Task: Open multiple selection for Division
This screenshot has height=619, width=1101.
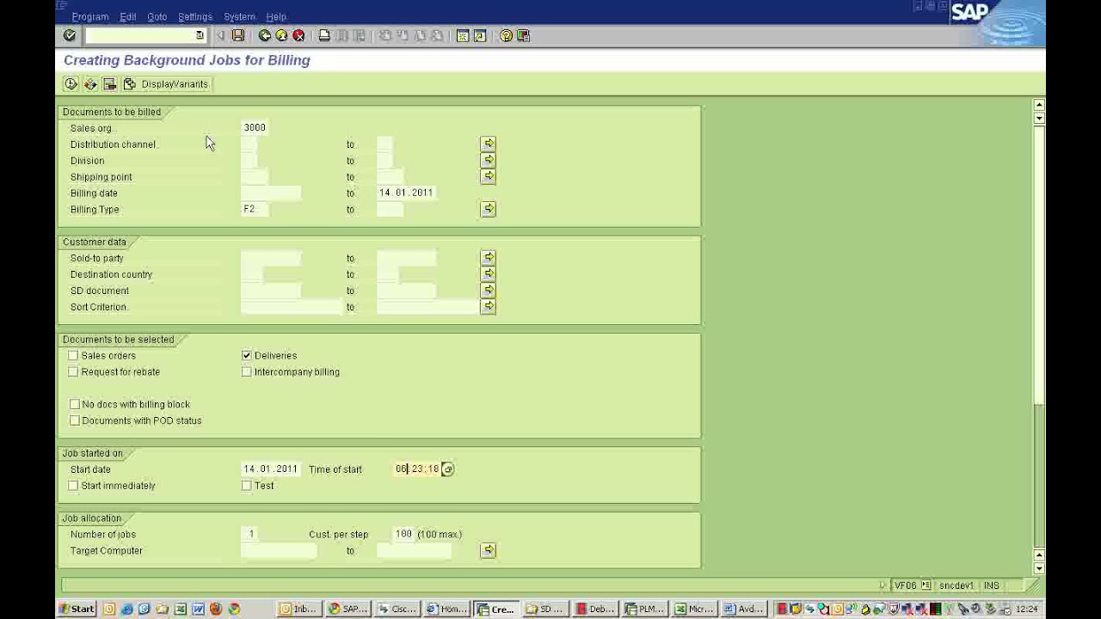Action: click(489, 160)
